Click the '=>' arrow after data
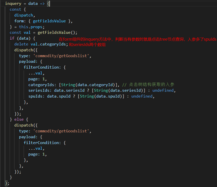The width and height of the screenshot is (217, 187). [x=42, y=4]
